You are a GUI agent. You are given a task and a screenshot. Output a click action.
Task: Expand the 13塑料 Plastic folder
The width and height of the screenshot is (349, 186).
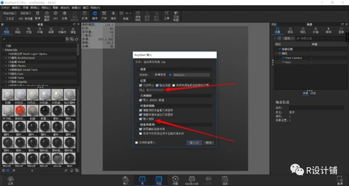pos(6,66)
